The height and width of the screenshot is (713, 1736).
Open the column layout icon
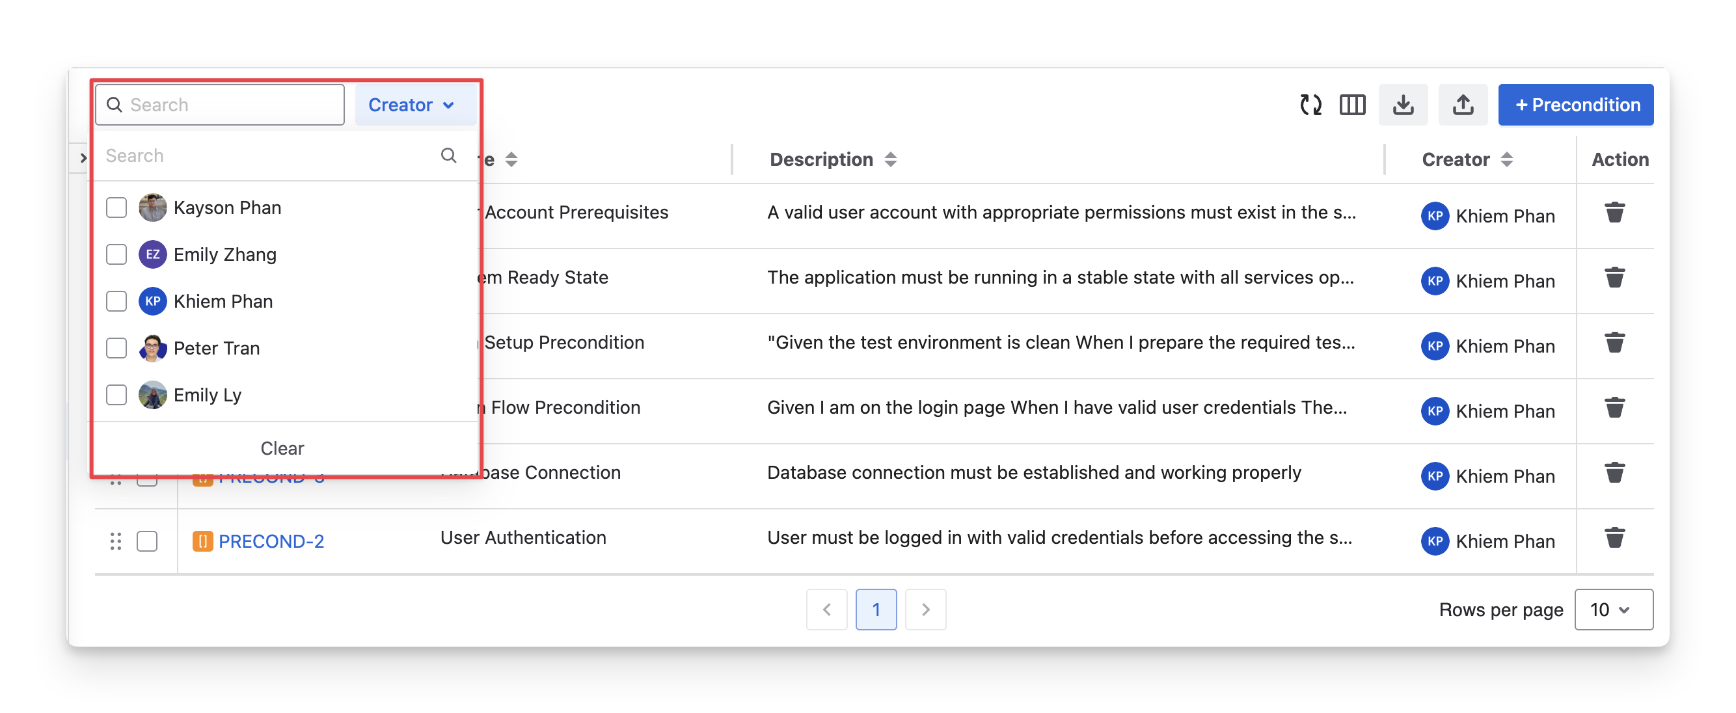pyautogui.click(x=1352, y=105)
